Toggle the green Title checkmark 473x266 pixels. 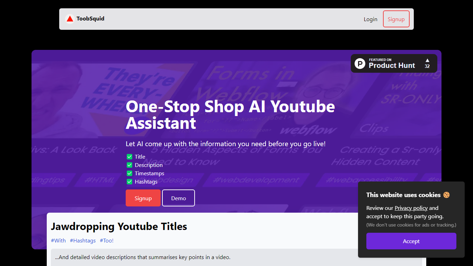(x=130, y=157)
